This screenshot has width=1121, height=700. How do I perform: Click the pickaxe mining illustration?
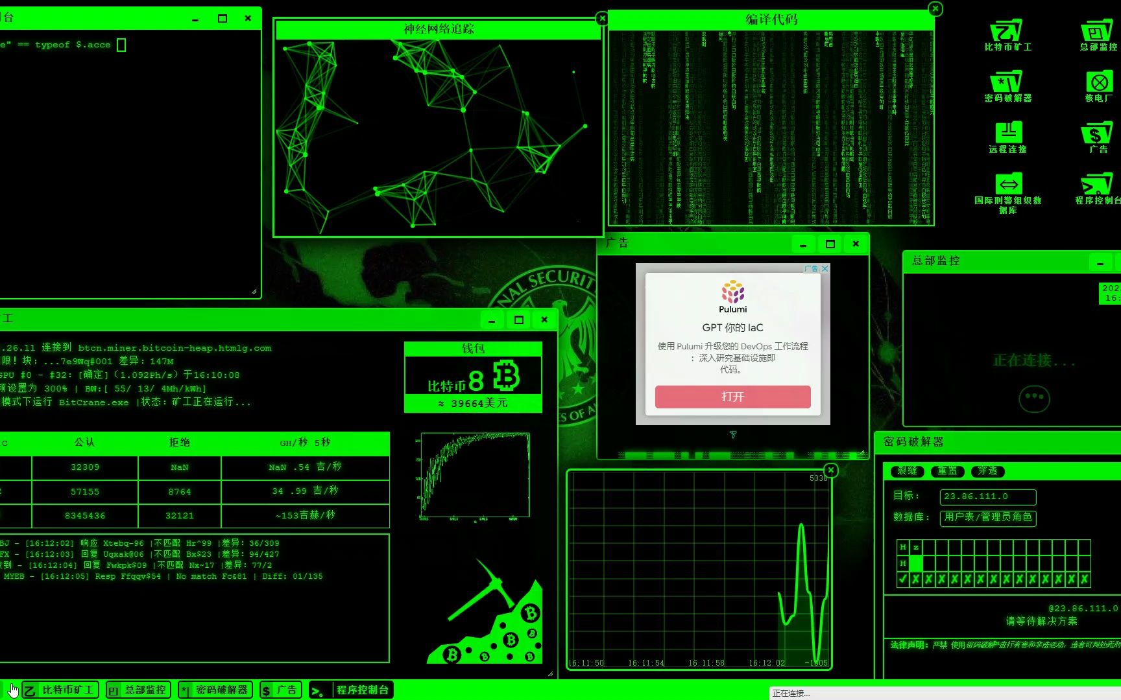coord(485,611)
